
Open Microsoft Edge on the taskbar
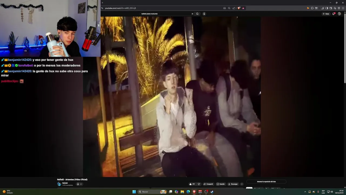(x=188, y=192)
